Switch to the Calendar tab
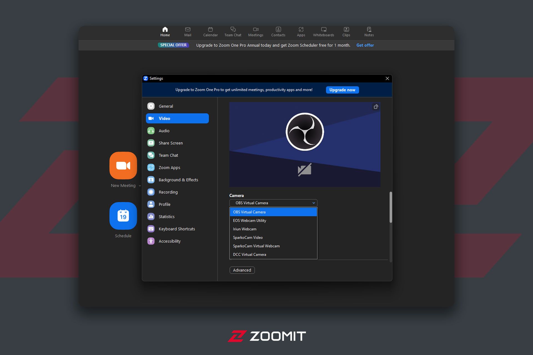Viewport: 533px width, 355px height. [x=210, y=32]
